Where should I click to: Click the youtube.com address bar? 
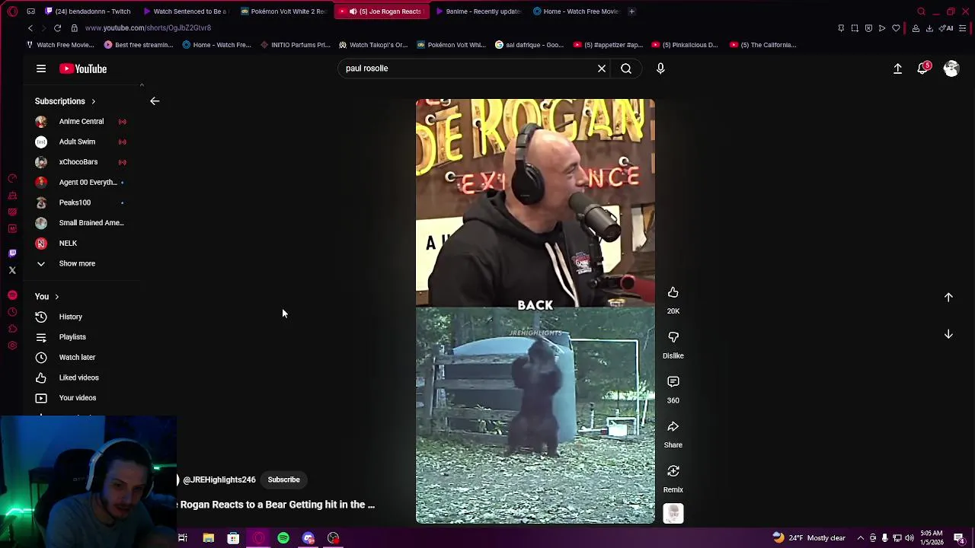pyautogui.click(x=149, y=28)
